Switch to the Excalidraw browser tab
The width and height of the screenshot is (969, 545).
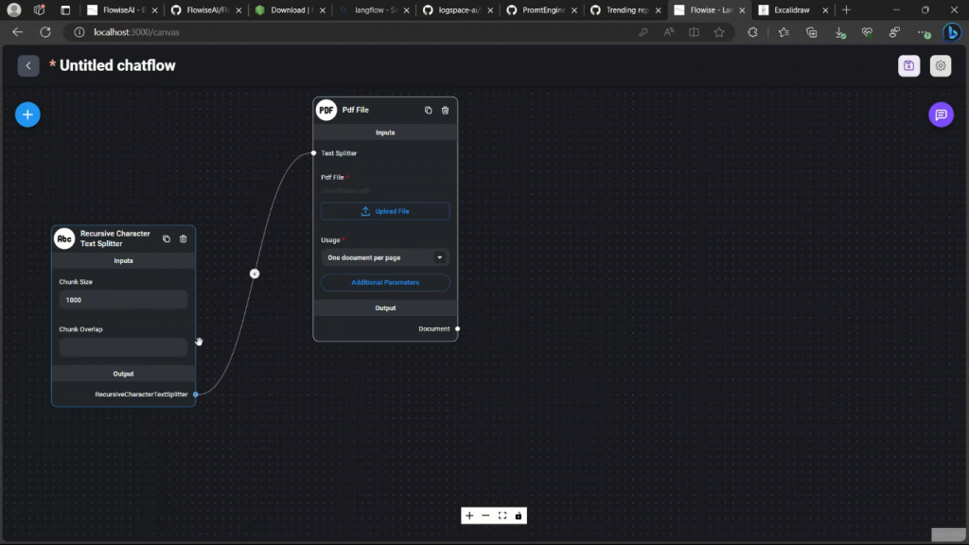(x=790, y=9)
